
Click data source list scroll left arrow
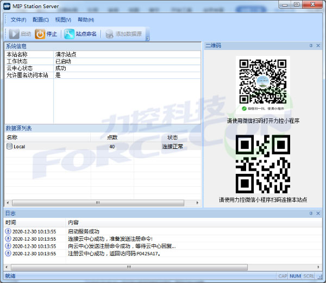[x=8, y=203]
